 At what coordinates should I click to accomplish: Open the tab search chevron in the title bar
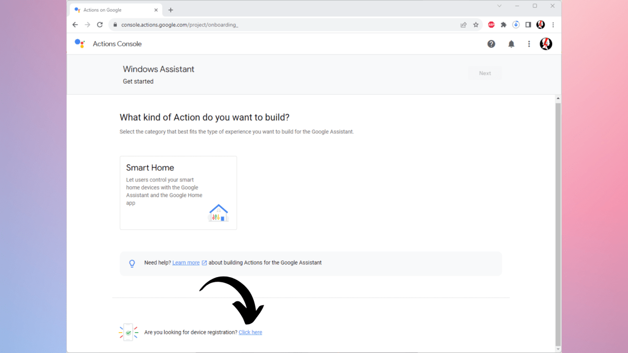[499, 6]
